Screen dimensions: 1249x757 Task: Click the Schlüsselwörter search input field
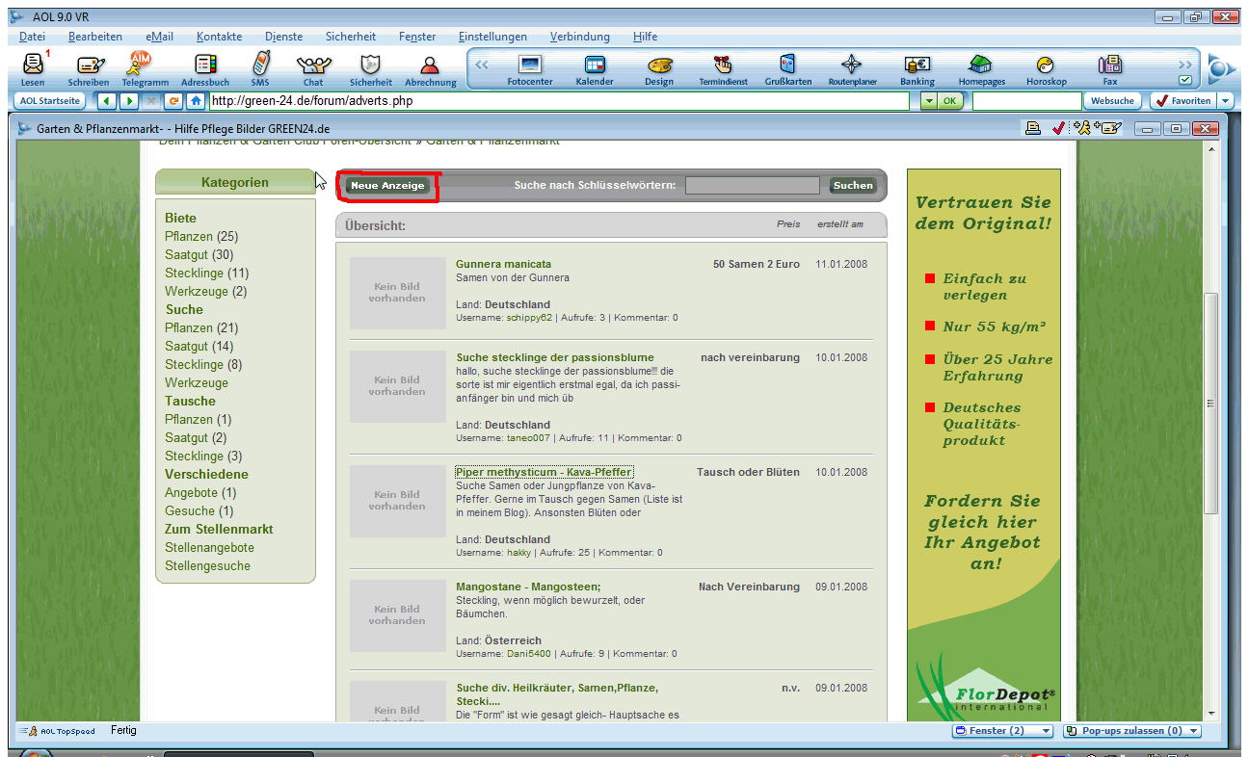(x=752, y=186)
